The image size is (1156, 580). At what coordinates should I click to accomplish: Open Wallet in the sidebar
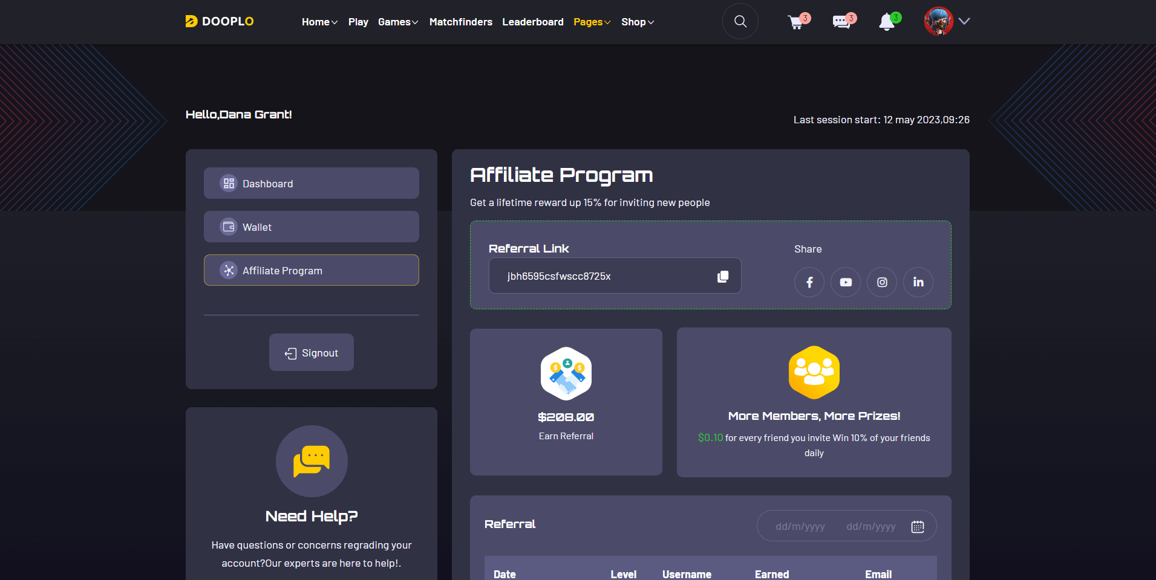tap(312, 227)
